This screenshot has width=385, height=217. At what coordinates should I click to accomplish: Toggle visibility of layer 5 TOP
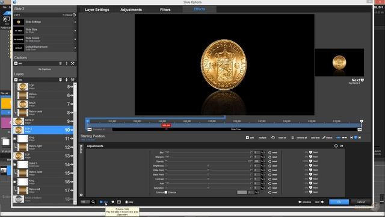[72, 87]
